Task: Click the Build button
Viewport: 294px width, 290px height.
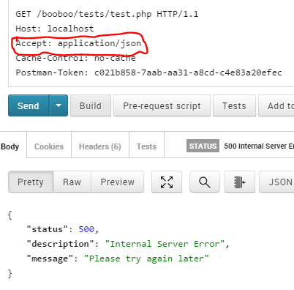Action: [x=91, y=105]
